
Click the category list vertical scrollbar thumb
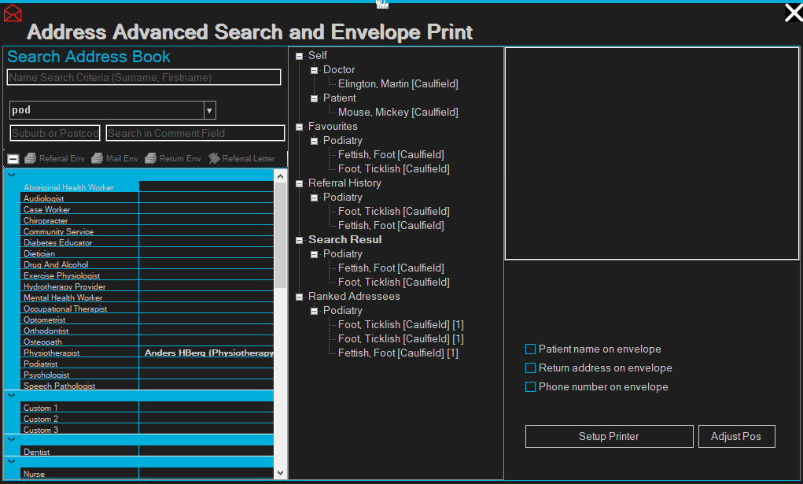[281, 236]
